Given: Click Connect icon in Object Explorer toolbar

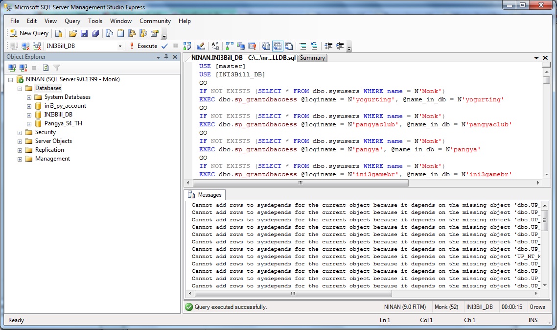Looking at the screenshot, I should click(x=12, y=68).
